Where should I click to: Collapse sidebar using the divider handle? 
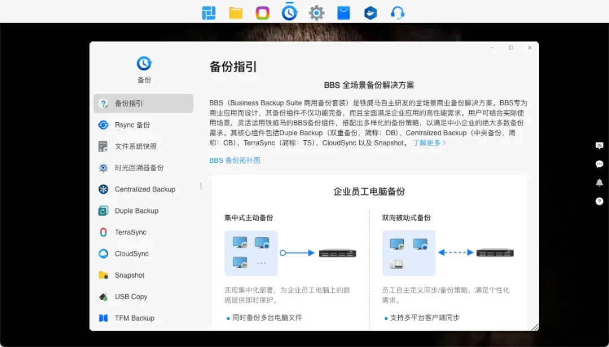click(x=201, y=186)
